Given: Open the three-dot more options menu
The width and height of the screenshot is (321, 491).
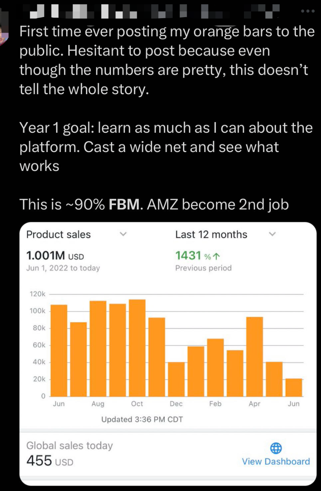Looking at the screenshot, I should [308, 11].
